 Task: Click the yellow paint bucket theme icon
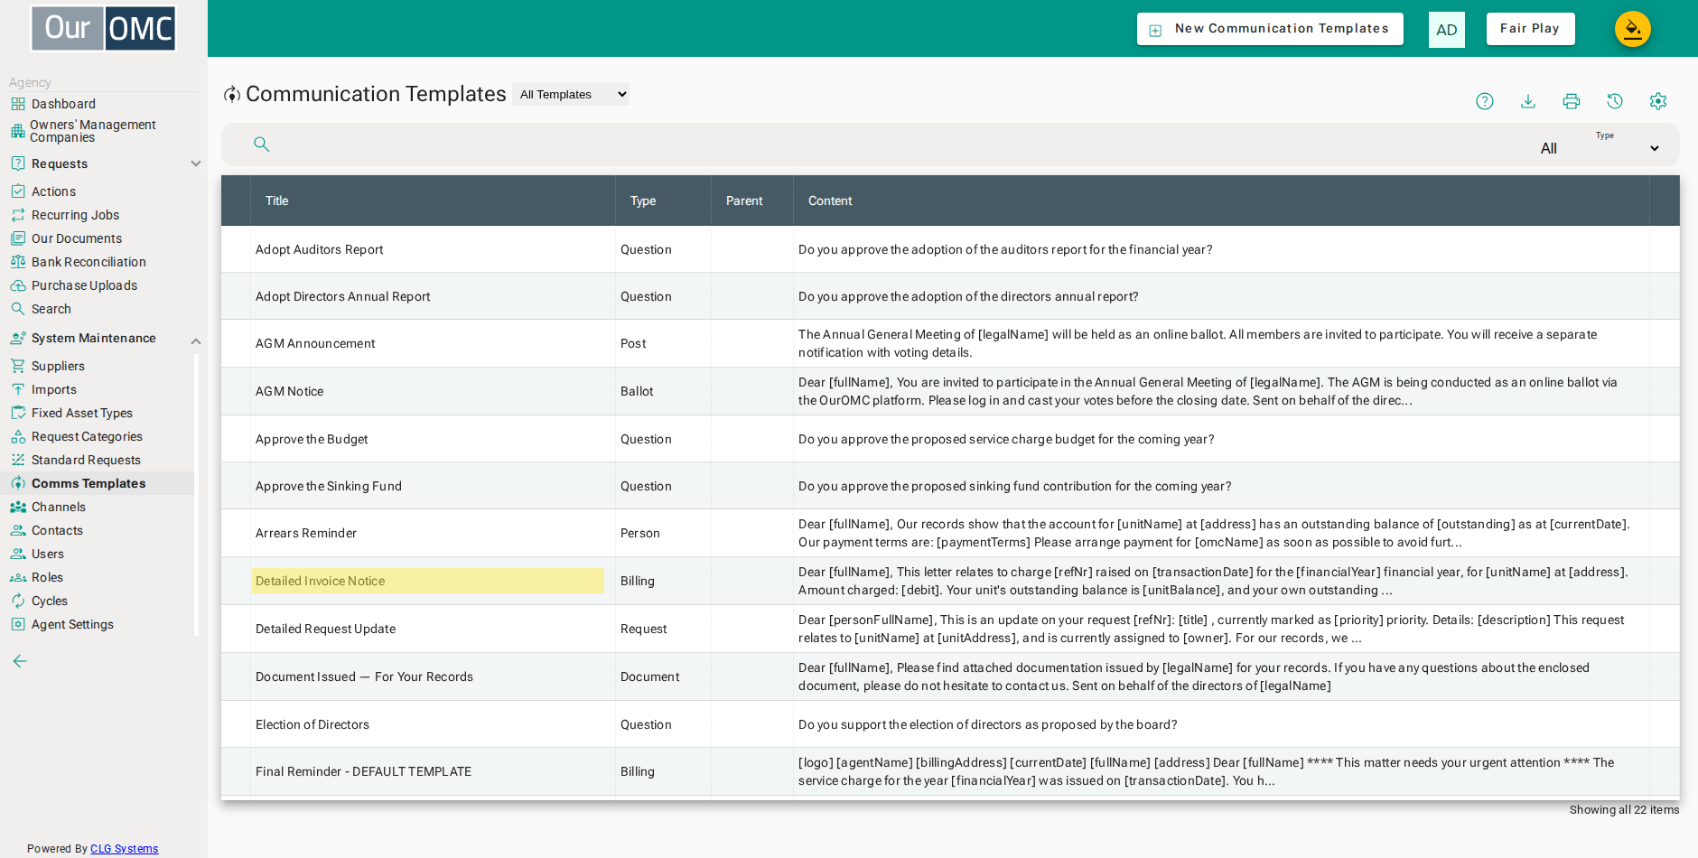point(1633,29)
